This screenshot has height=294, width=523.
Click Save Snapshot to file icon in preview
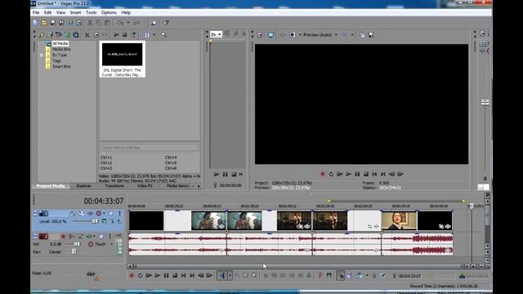pyautogui.click(x=370, y=34)
